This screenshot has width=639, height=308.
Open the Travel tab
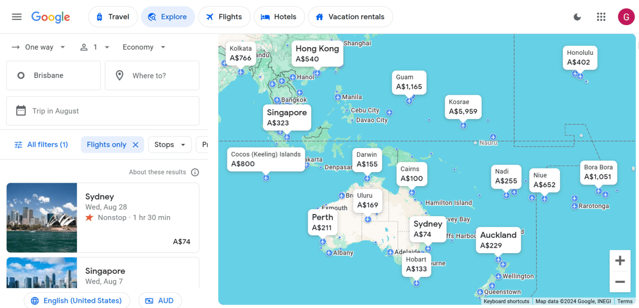(x=113, y=17)
